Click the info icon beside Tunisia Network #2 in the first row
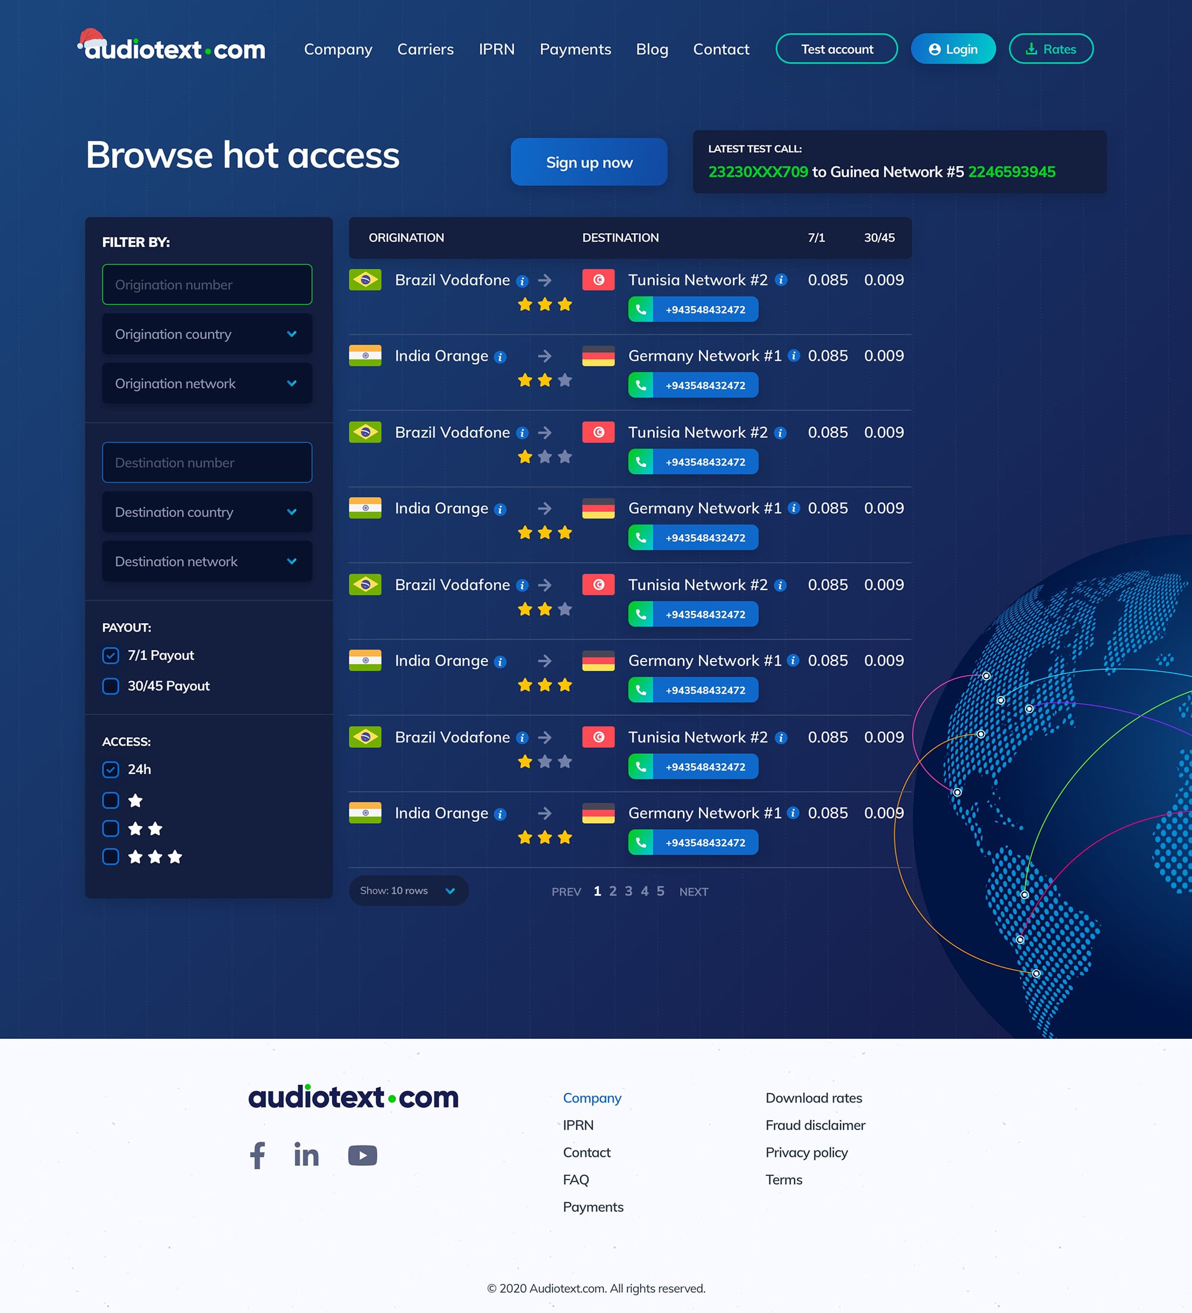Viewport: 1192px width, 1313px height. pyautogui.click(x=781, y=280)
